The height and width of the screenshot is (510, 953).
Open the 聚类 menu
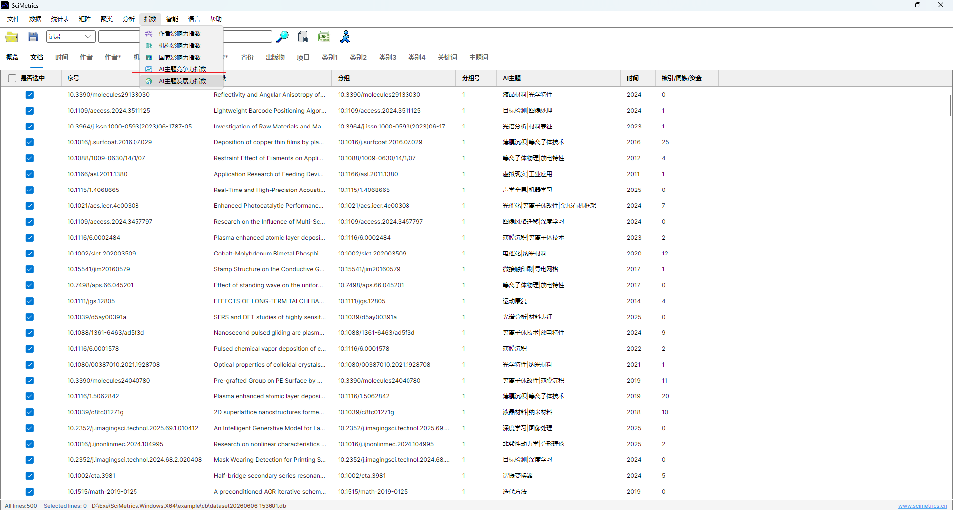[x=107, y=19]
